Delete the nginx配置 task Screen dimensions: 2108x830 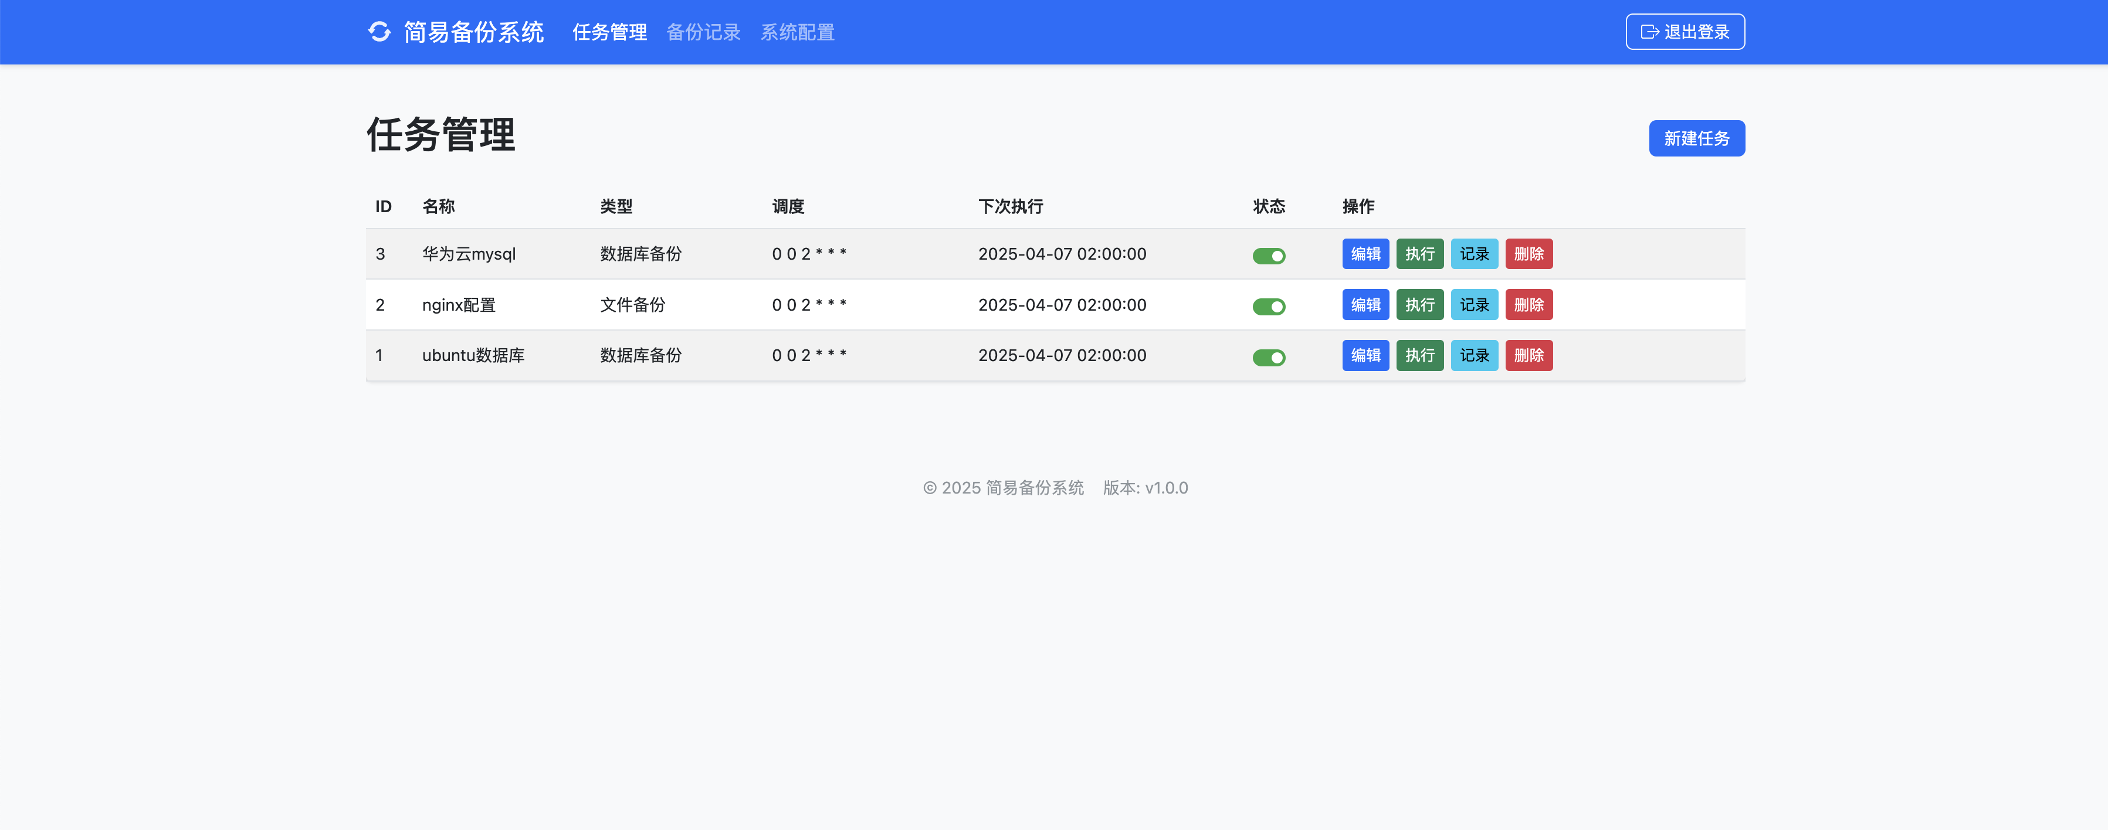coord(1528,304)
